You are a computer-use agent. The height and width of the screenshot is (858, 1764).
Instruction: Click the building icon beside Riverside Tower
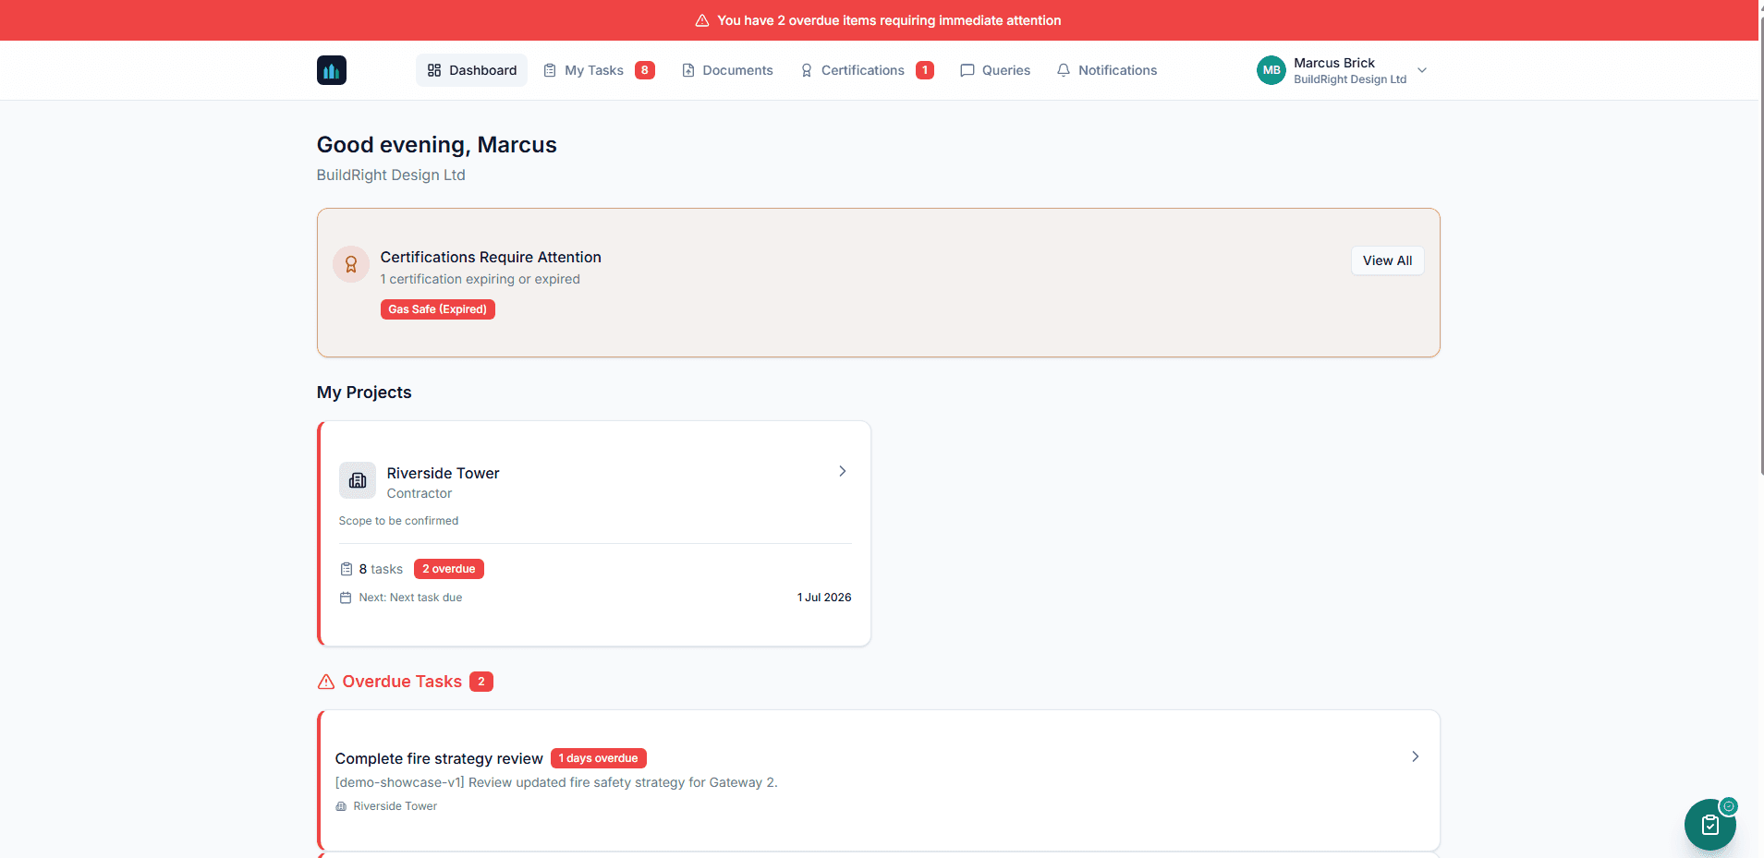(358, 480)
